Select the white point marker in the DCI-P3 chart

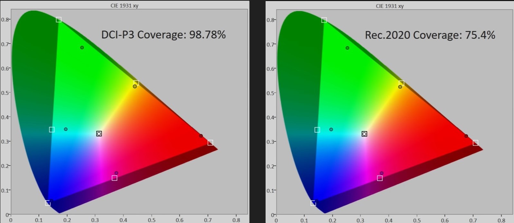click(x=99, y=134)
